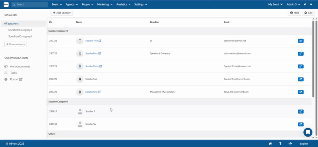This screenshot has width=318, height=147.
Task: Edit SpeakerSix using blue edit icon
Action: [301, 124]
